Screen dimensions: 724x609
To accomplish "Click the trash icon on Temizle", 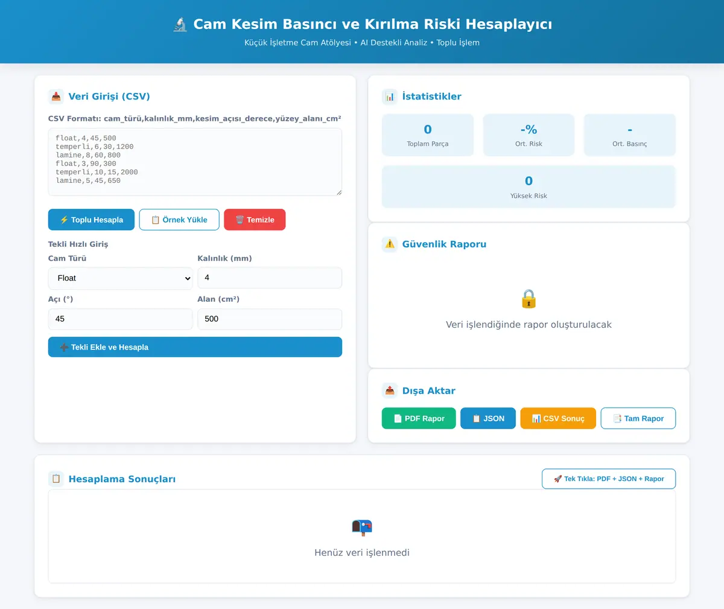I will [x=240, y=220].
